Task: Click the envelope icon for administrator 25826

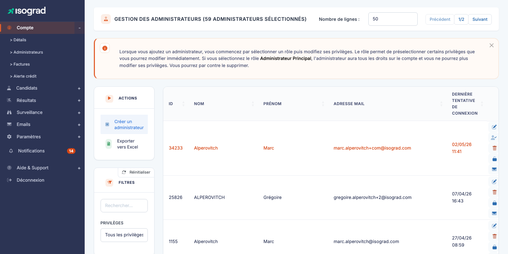Action: tap(494, 213)
